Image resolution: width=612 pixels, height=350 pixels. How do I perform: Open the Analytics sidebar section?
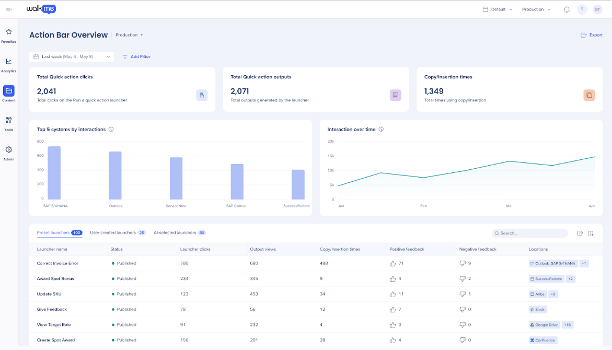[8, 65]
